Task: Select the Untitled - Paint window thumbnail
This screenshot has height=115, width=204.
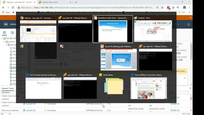Action: (153, 31)
